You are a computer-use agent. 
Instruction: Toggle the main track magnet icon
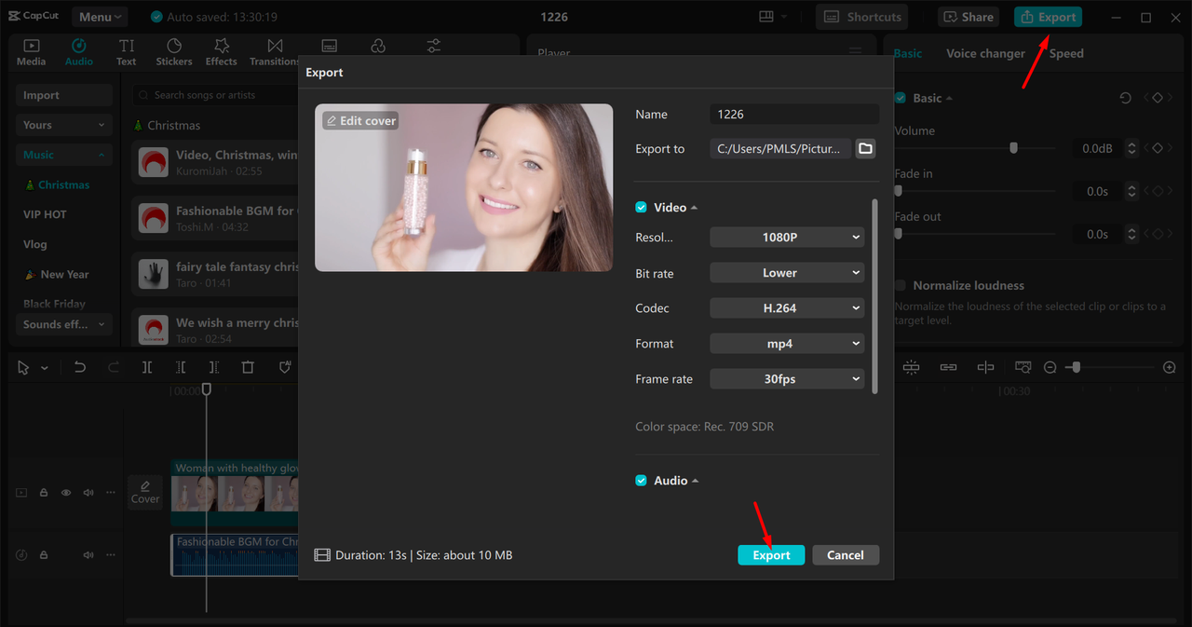pos(911,367)
